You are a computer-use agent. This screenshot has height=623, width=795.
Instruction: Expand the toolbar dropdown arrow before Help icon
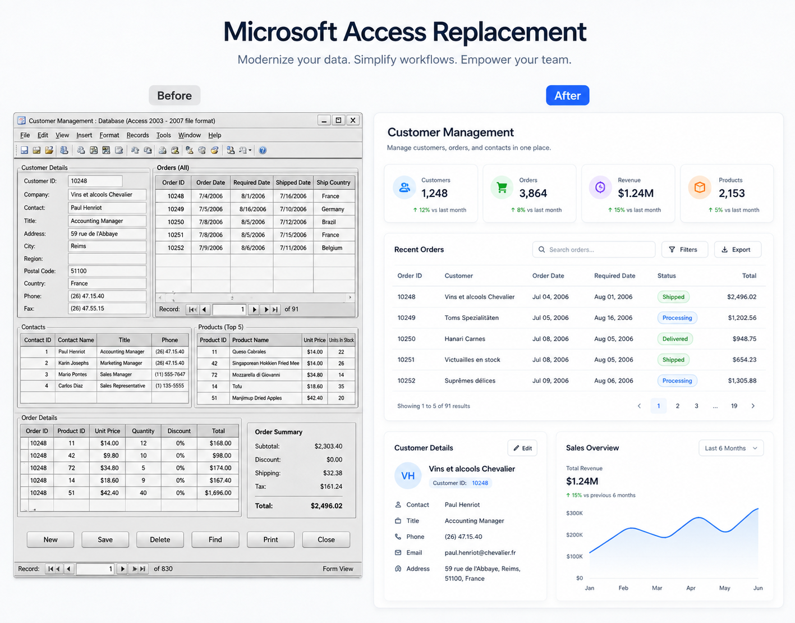click(x=250, y=150)
